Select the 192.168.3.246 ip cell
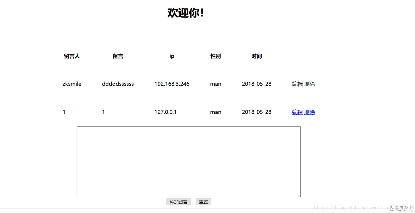Screen dimensions: 415x213 (172, 84)
